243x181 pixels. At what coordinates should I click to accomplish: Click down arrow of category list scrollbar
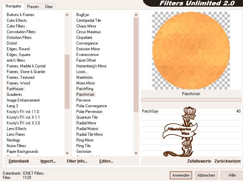(67, 153)
